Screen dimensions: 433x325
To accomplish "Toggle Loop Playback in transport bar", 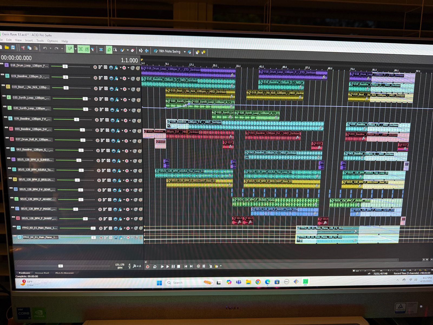I will point(155,267).
